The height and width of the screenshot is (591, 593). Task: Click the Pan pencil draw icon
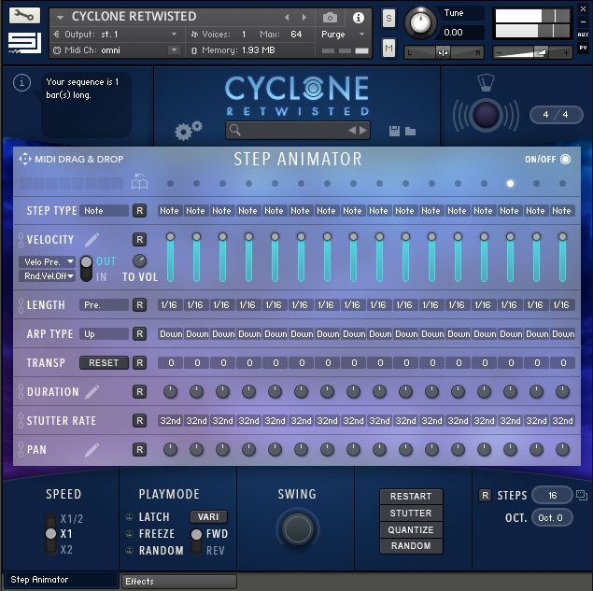[x=92, y=450]
